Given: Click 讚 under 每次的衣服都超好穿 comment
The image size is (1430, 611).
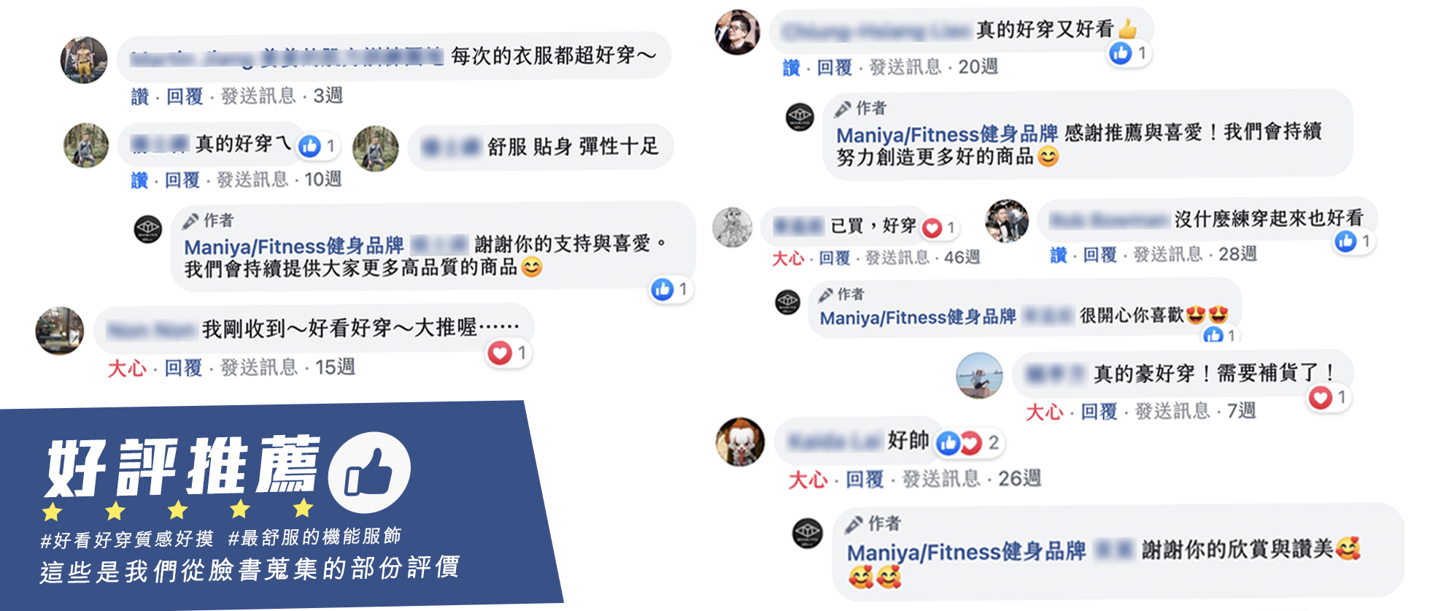Looking at the screenshot, I should click(x=139, y=96).
